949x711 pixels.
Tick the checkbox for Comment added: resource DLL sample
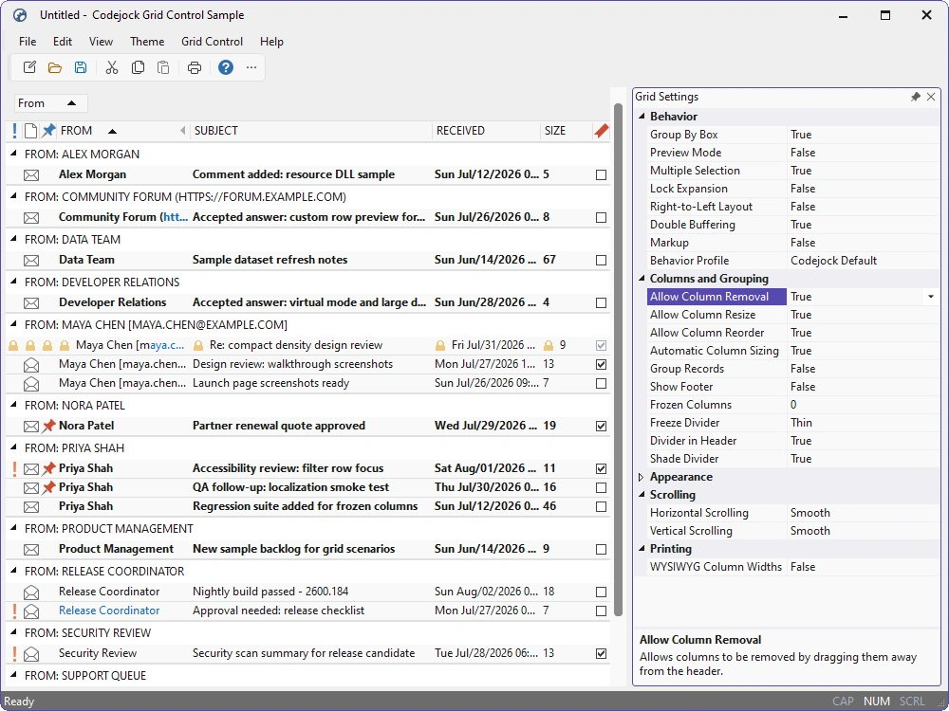601,174
